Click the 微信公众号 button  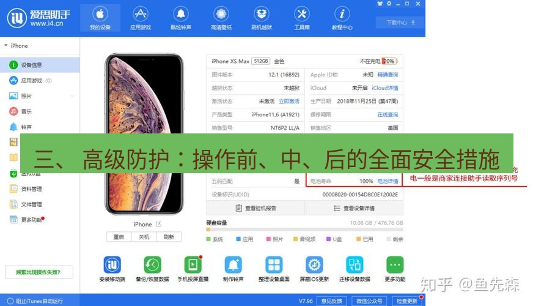(x=369, y=301)
